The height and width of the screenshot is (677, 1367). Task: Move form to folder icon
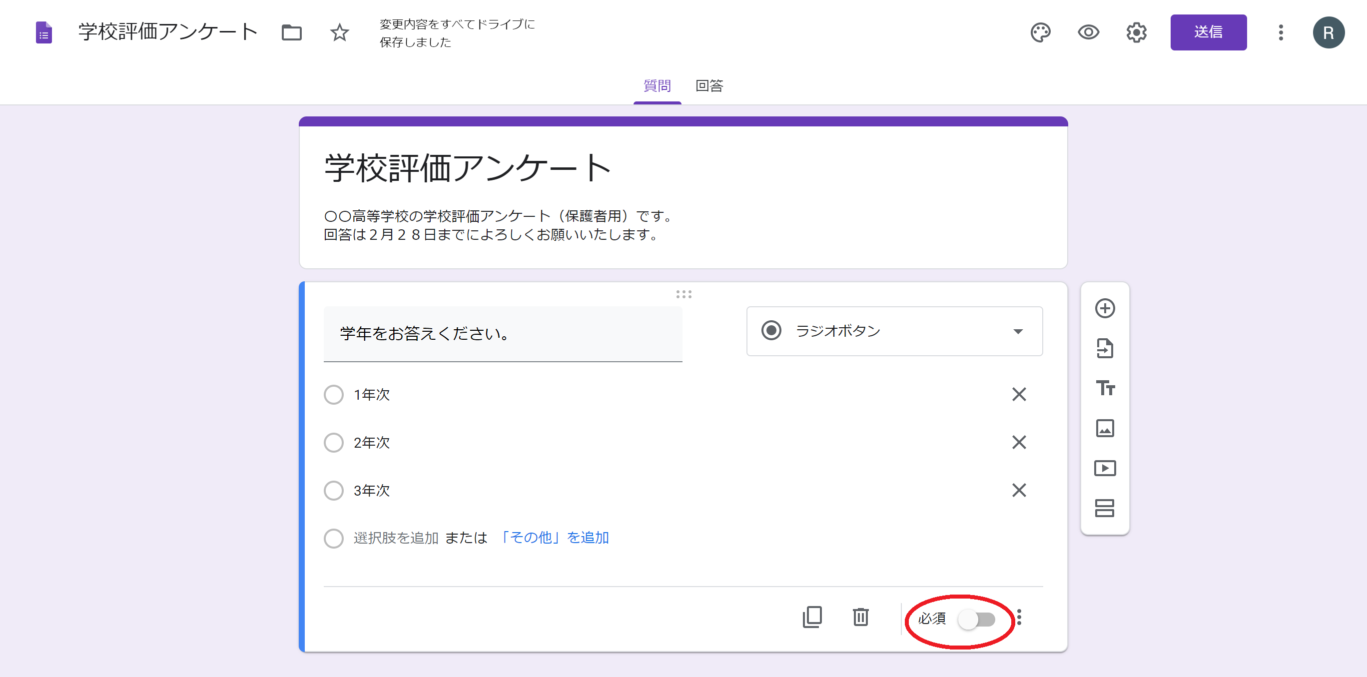(291, 32)
